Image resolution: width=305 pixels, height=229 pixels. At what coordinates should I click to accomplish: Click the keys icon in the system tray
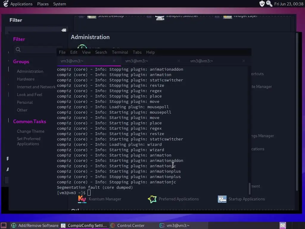269,4
